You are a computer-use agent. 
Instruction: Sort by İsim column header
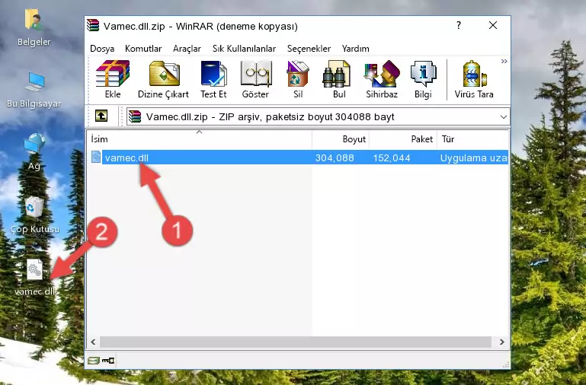click(200, 138)
